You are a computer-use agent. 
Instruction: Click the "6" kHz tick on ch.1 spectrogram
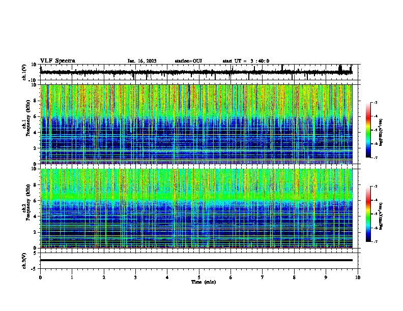coord(35,116)
